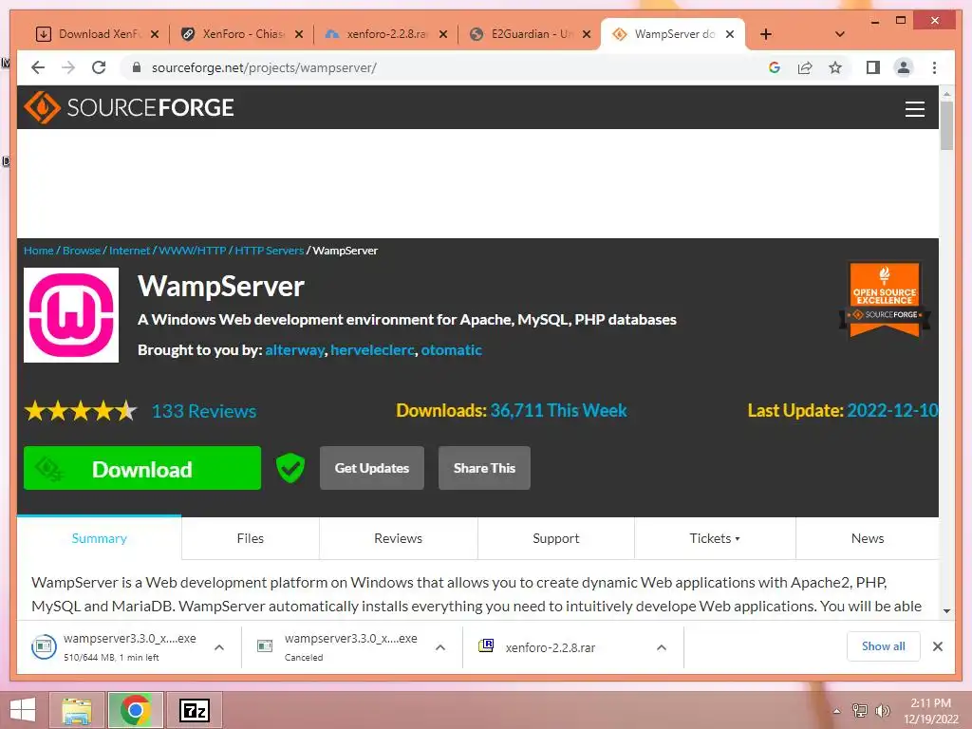
Task: Open the browser side panel icon
Action: [x=873, y=67]
